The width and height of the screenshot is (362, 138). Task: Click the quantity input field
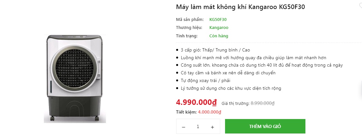tap(198, 126)
